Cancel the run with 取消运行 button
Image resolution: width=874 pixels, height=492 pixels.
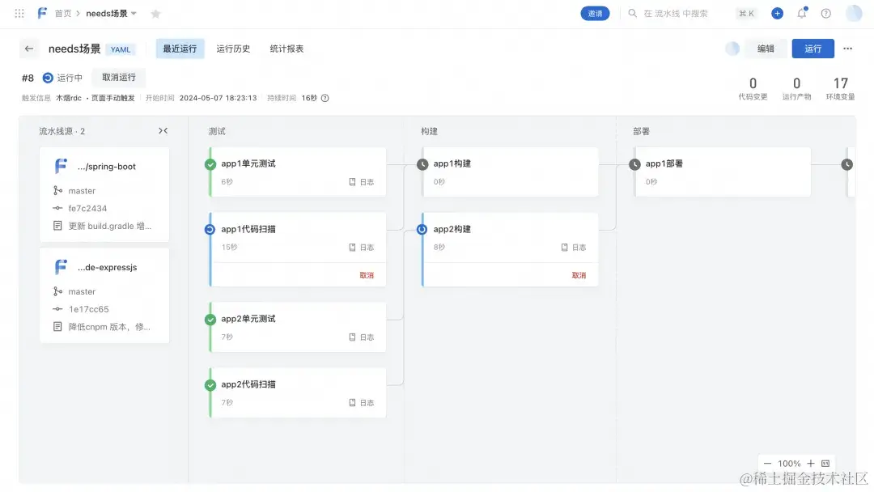tap(118, 78)
